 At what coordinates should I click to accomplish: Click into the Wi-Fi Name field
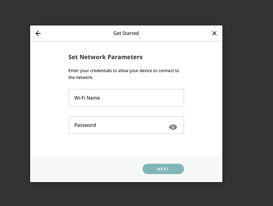pos(126,98)
